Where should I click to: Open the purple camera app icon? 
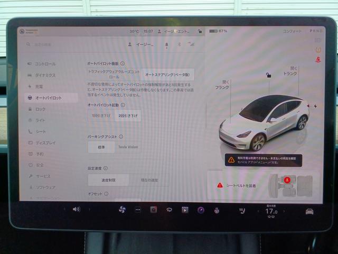pyautogui.click(x=201, y=210)
